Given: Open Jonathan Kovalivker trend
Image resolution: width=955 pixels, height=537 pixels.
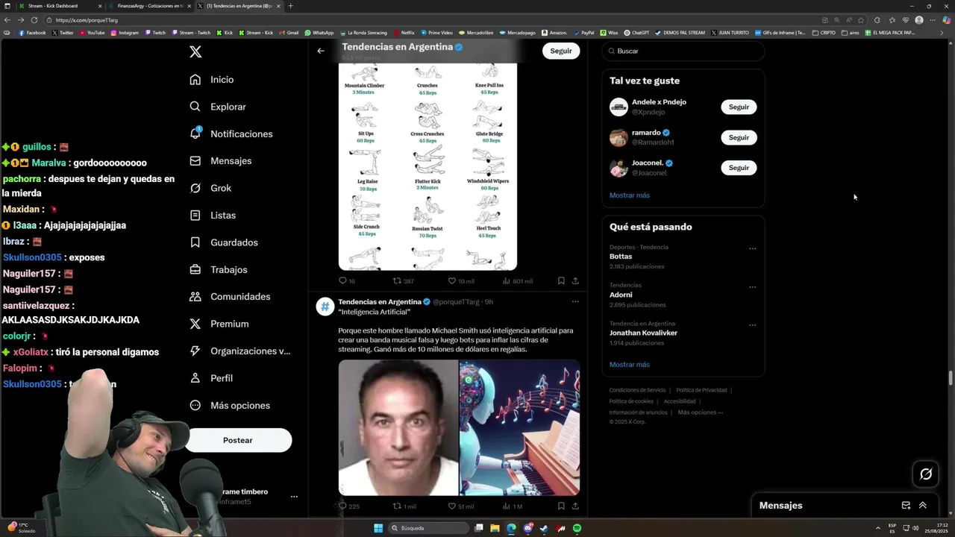Looking at the screenshot, I should (643, 333).
